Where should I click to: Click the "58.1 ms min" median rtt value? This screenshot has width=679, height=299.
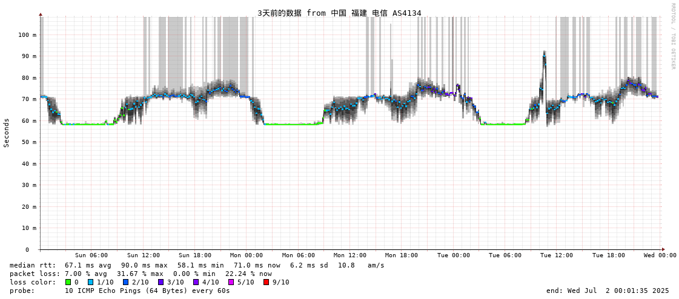coord(200,265)
